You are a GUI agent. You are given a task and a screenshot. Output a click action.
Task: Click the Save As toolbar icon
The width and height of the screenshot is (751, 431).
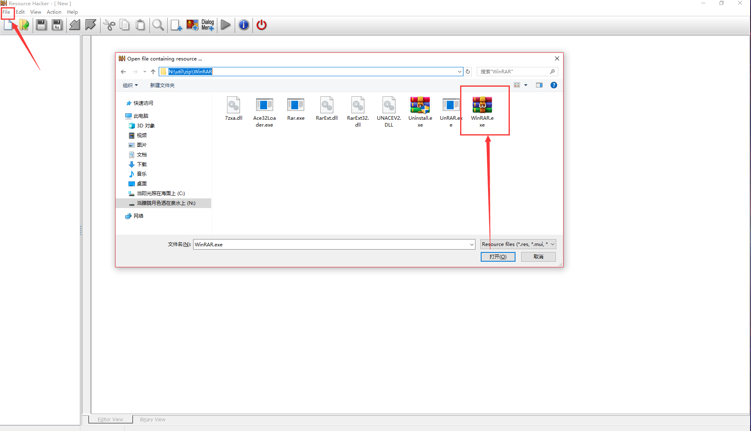(x=57, y=25)
